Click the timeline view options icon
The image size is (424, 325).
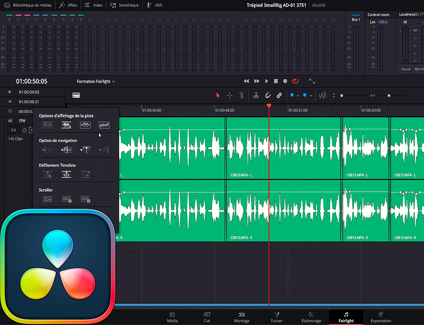(76, 95)
